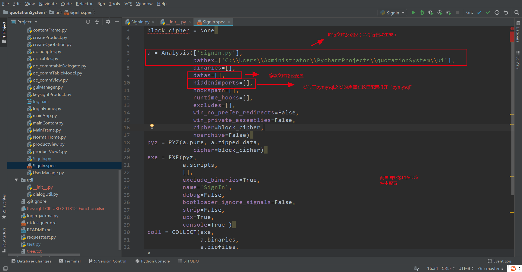The image size is (522, 272).
Task: Open the SignIn run configuration dropdown
Action: click(392, 12)
